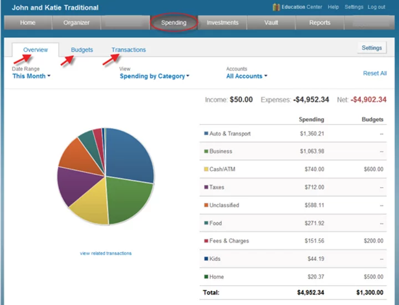Click the Log out link
This screenshot has width=399, height=305.
(x=376, y=7)
